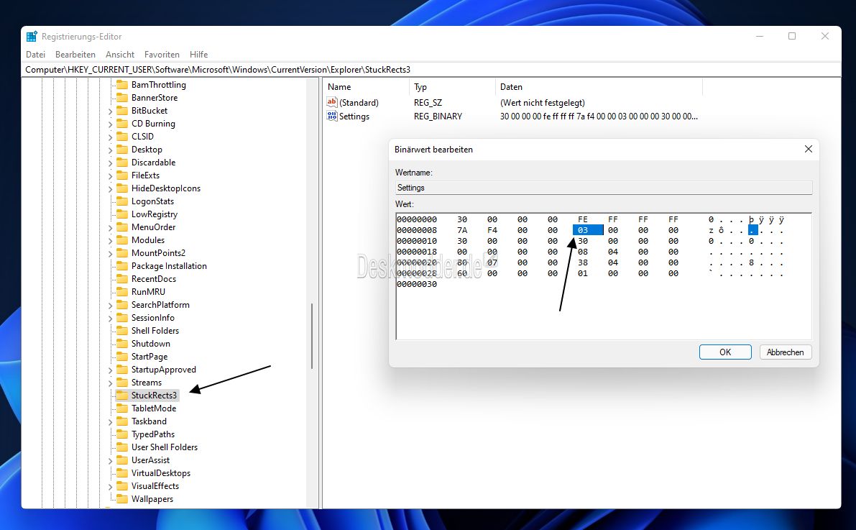Click the RunMRU folder icon
The image size is (856, 530).
point(122,292)
